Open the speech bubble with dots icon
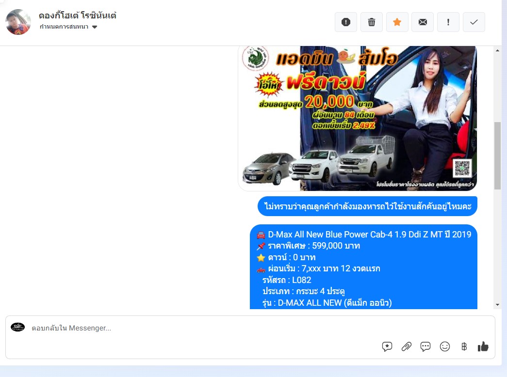The image size is (507, 377). tap(425, 346)
